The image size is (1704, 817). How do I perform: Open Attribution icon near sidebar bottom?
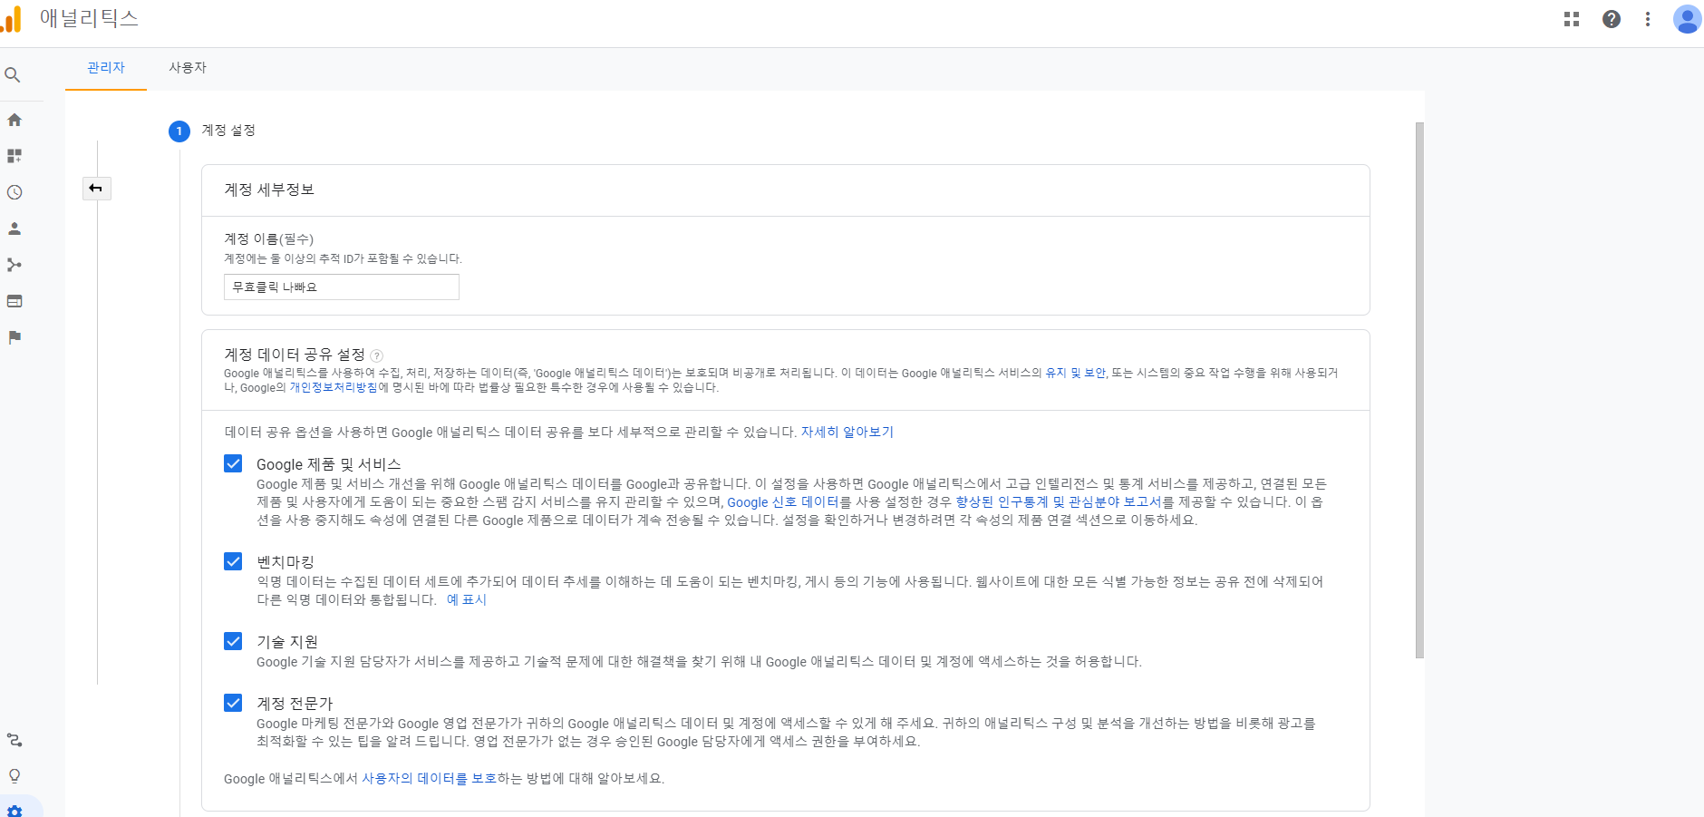(x=15, y=740)
